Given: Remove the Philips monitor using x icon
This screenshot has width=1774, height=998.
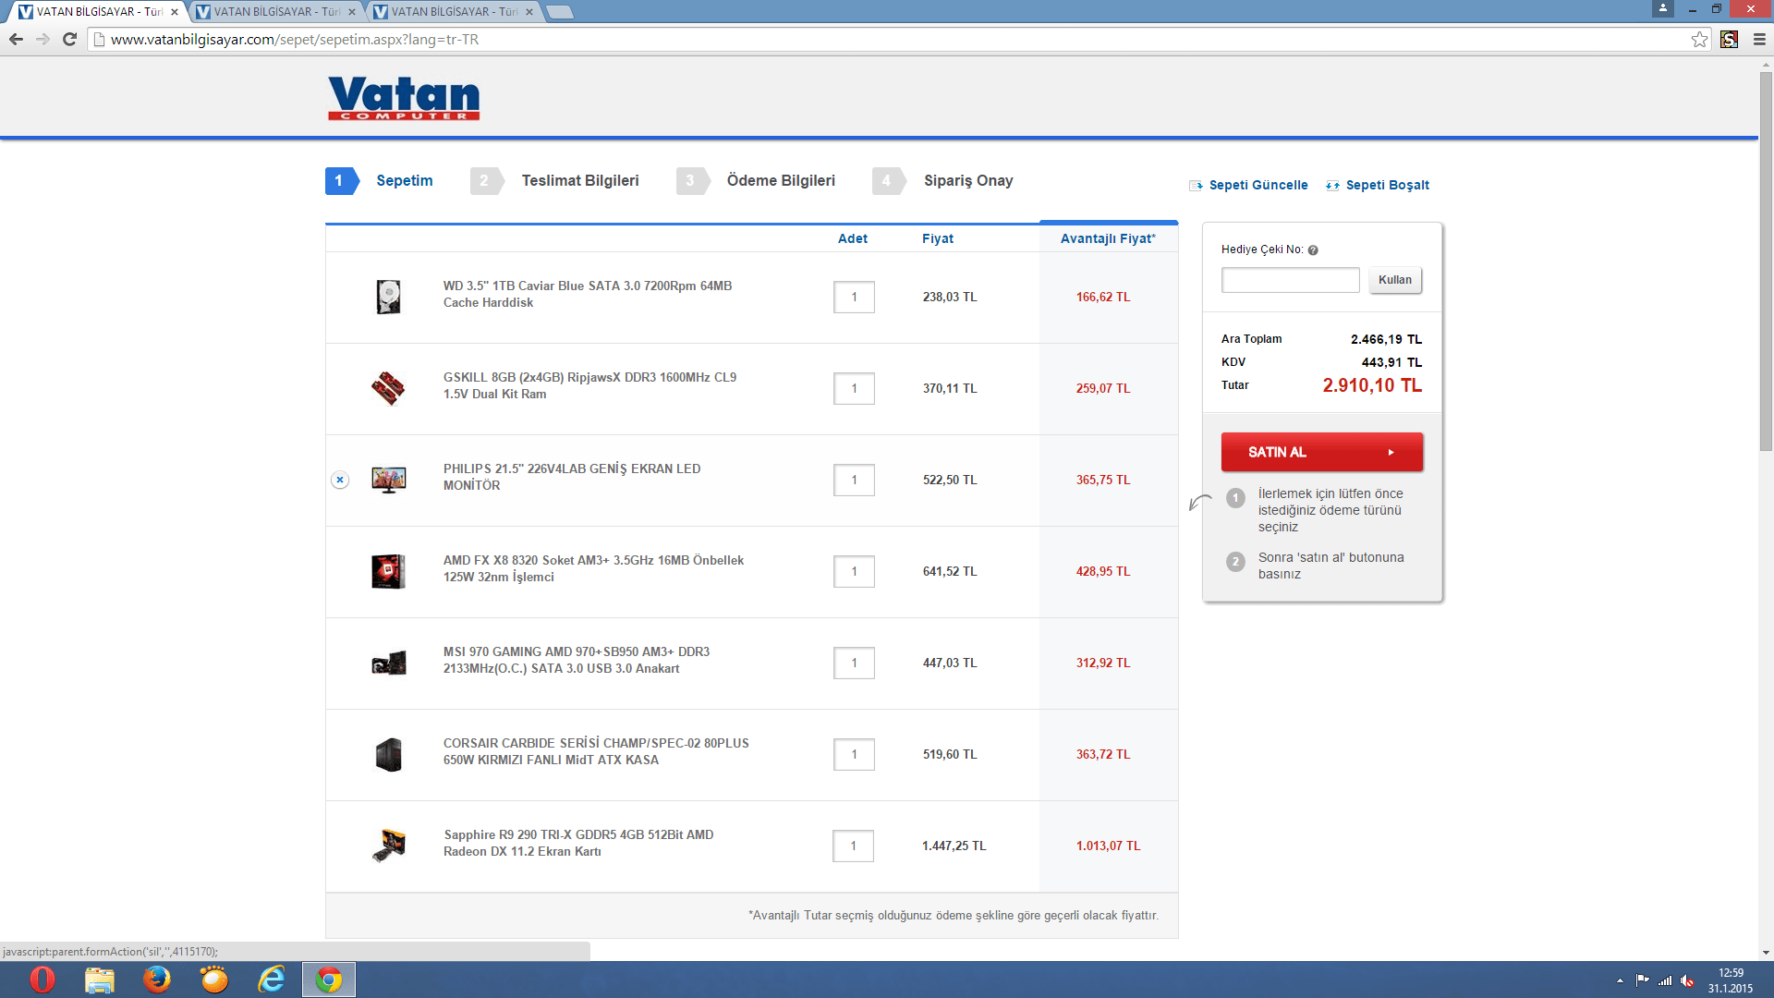Looking at the screenshot, I should coord(340,480).
